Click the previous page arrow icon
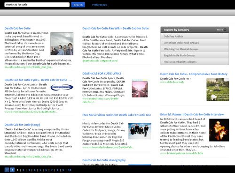Screen dimensions: 235x173 (7, 170)
